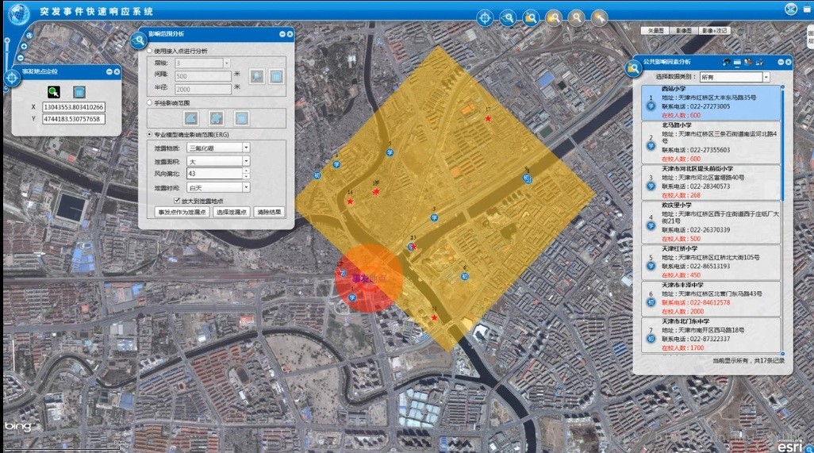Screen dimensions: 814x453
Task: Select 手绘影响范围 radio option
Action: [150, 103]
